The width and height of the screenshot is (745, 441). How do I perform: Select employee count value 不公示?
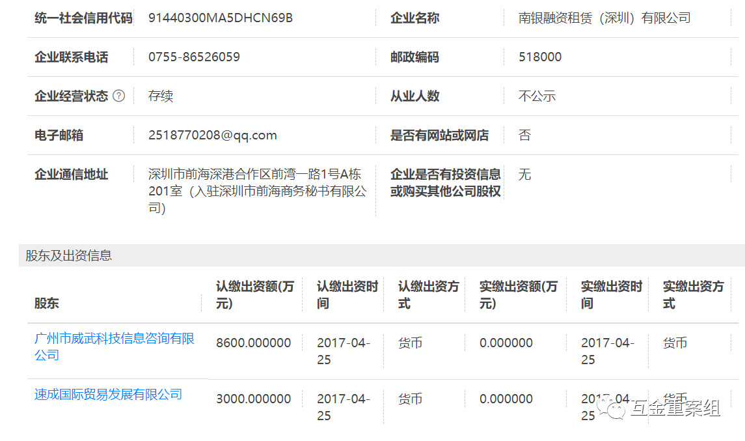(537, 96)
